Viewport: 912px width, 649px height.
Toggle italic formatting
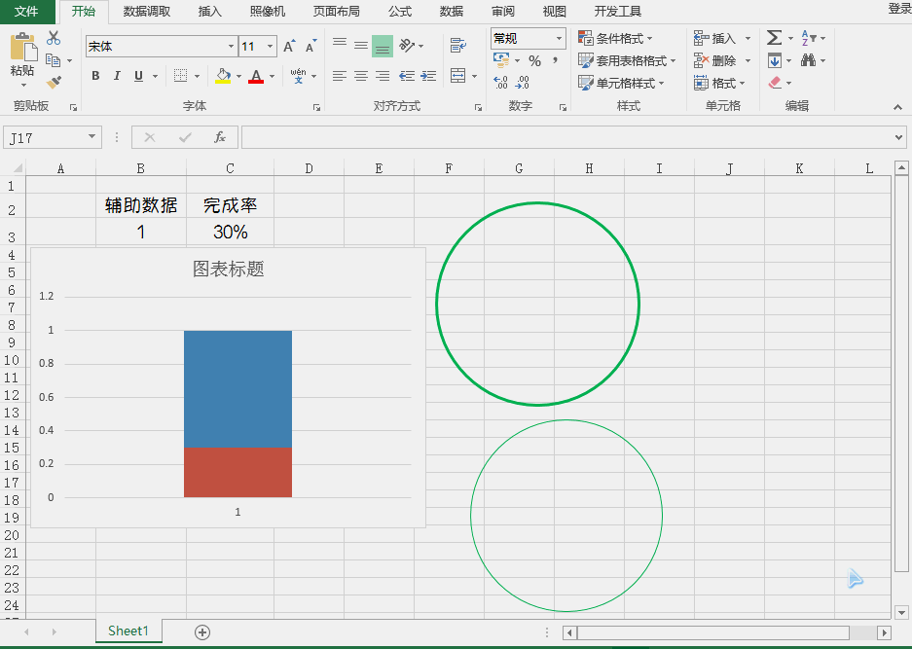pos(116,75)
